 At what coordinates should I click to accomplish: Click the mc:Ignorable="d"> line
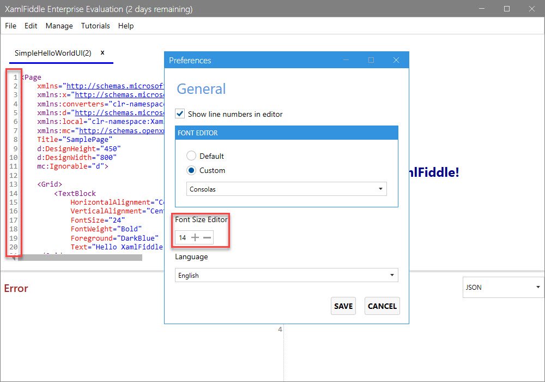pyautogui.click(x=72, y=166)
